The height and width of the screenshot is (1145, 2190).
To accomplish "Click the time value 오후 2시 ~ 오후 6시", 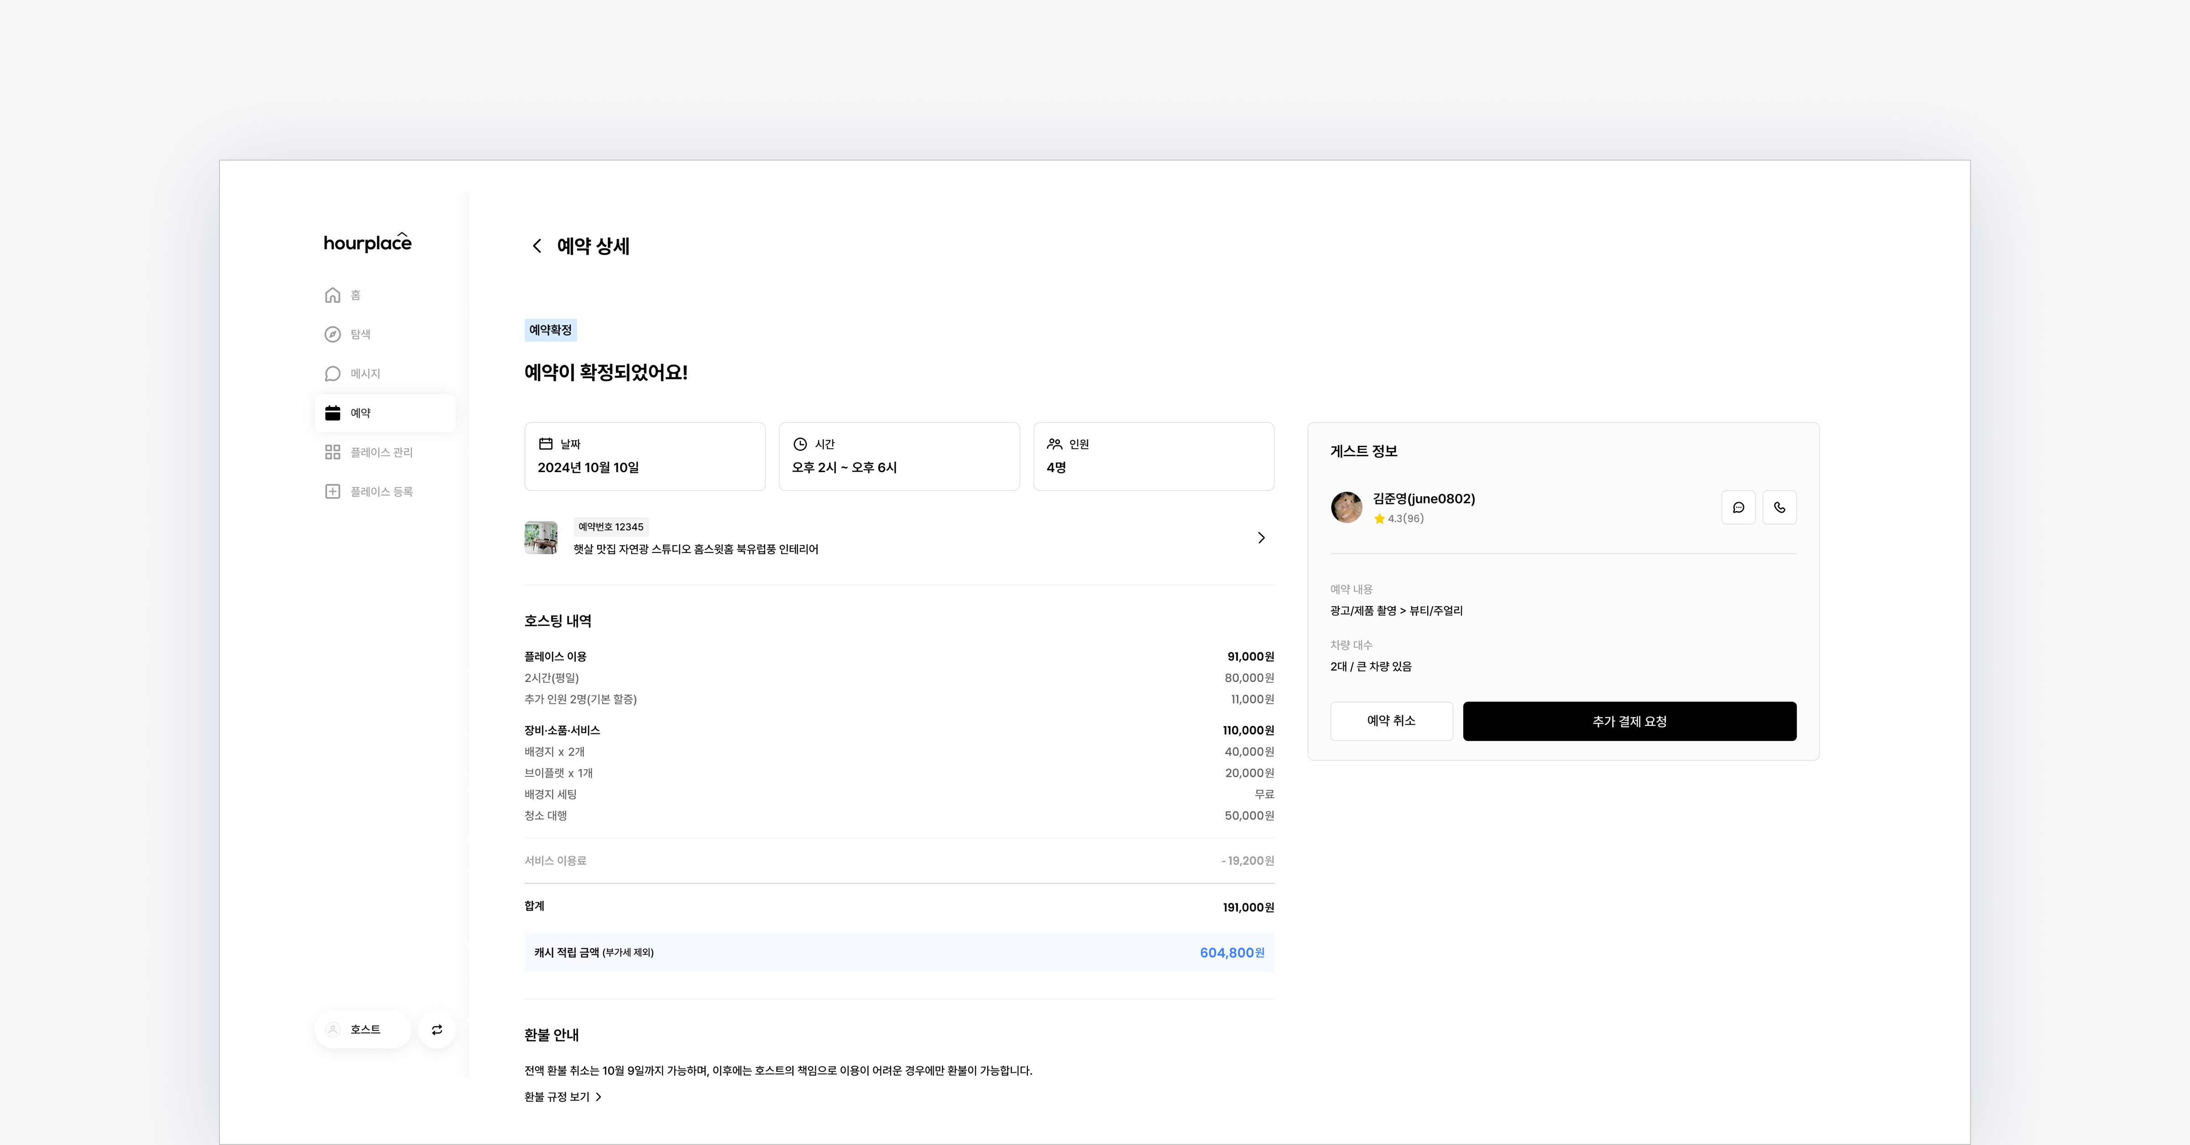I will coord(844,468).
